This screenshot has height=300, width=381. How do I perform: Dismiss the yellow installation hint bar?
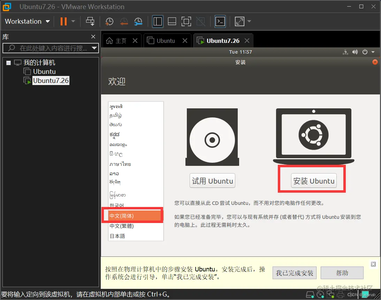(373, 264)
